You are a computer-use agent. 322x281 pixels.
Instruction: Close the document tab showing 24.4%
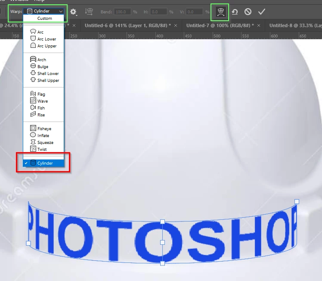pyautogui.click(x=74, y=25)
